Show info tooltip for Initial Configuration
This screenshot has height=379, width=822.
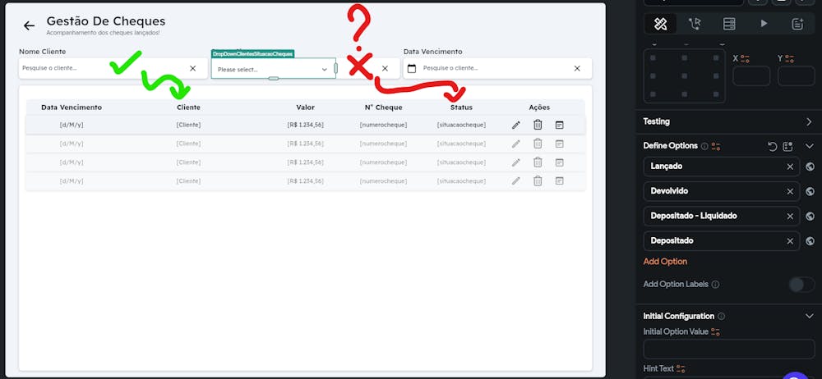[722, 316]
